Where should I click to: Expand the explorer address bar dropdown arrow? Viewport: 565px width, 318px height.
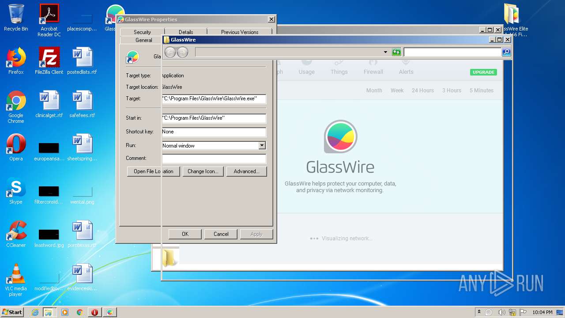pos(385,52)
